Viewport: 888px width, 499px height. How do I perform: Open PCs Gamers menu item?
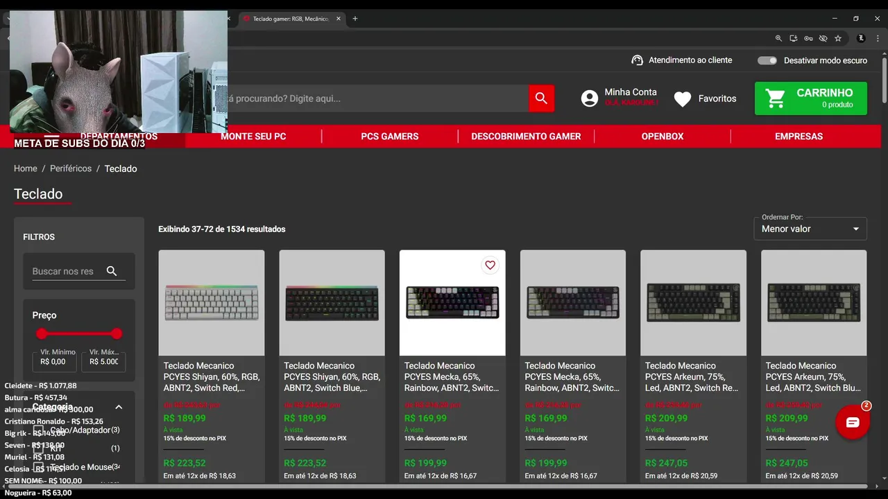pyautogui.click(x=390, y=137)
